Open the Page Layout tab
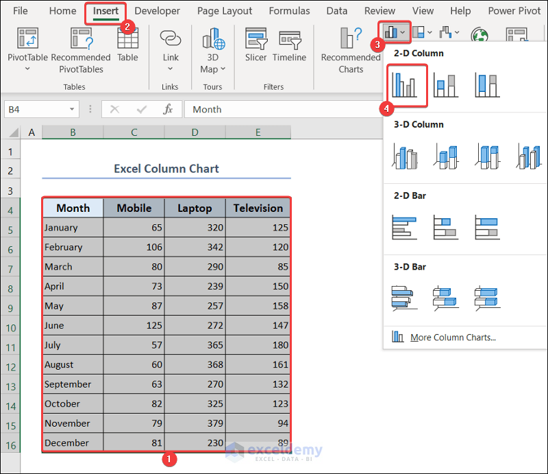 pos(225,11)
